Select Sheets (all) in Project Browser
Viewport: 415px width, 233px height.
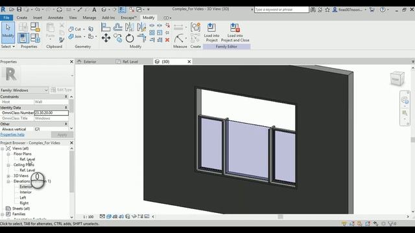point(21,208)
